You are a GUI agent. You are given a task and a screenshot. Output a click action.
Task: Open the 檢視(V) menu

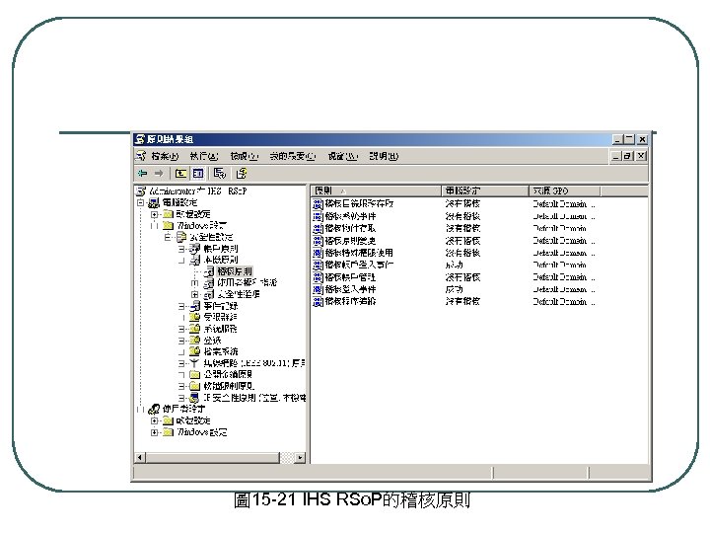(x=245, y=156)
